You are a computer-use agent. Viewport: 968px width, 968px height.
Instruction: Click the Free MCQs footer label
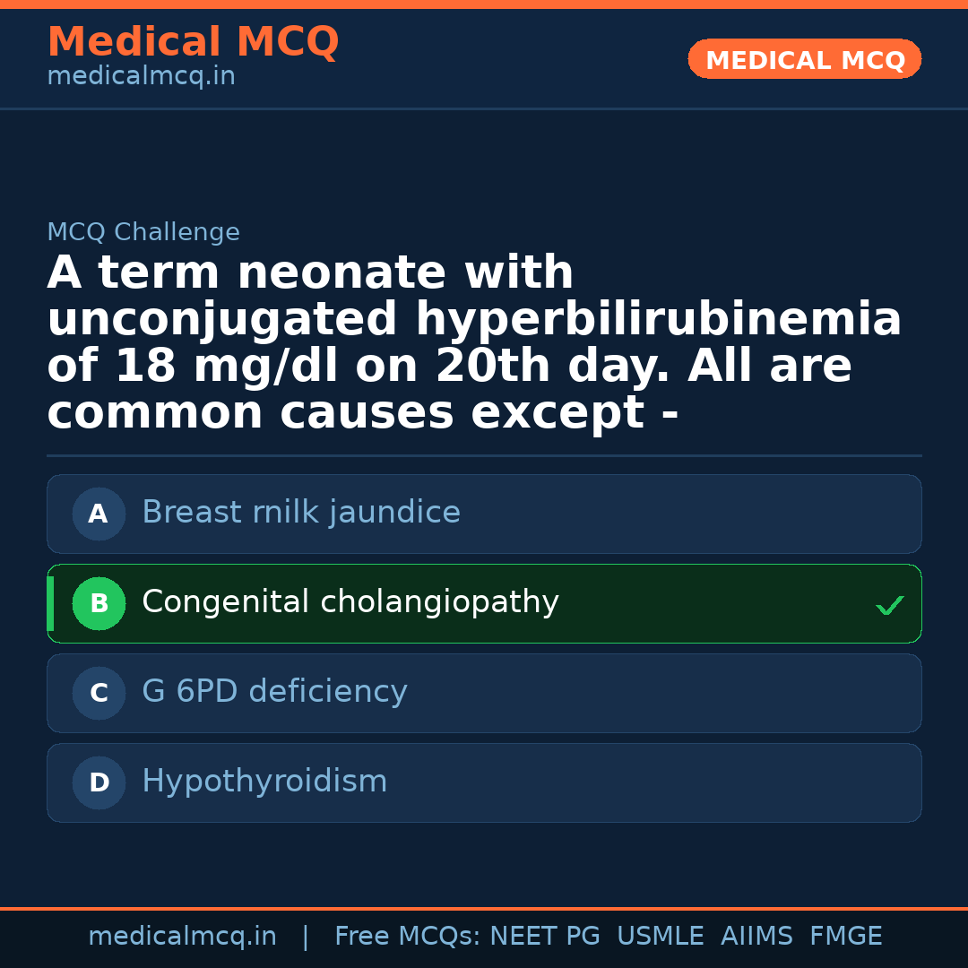point(407,937)
